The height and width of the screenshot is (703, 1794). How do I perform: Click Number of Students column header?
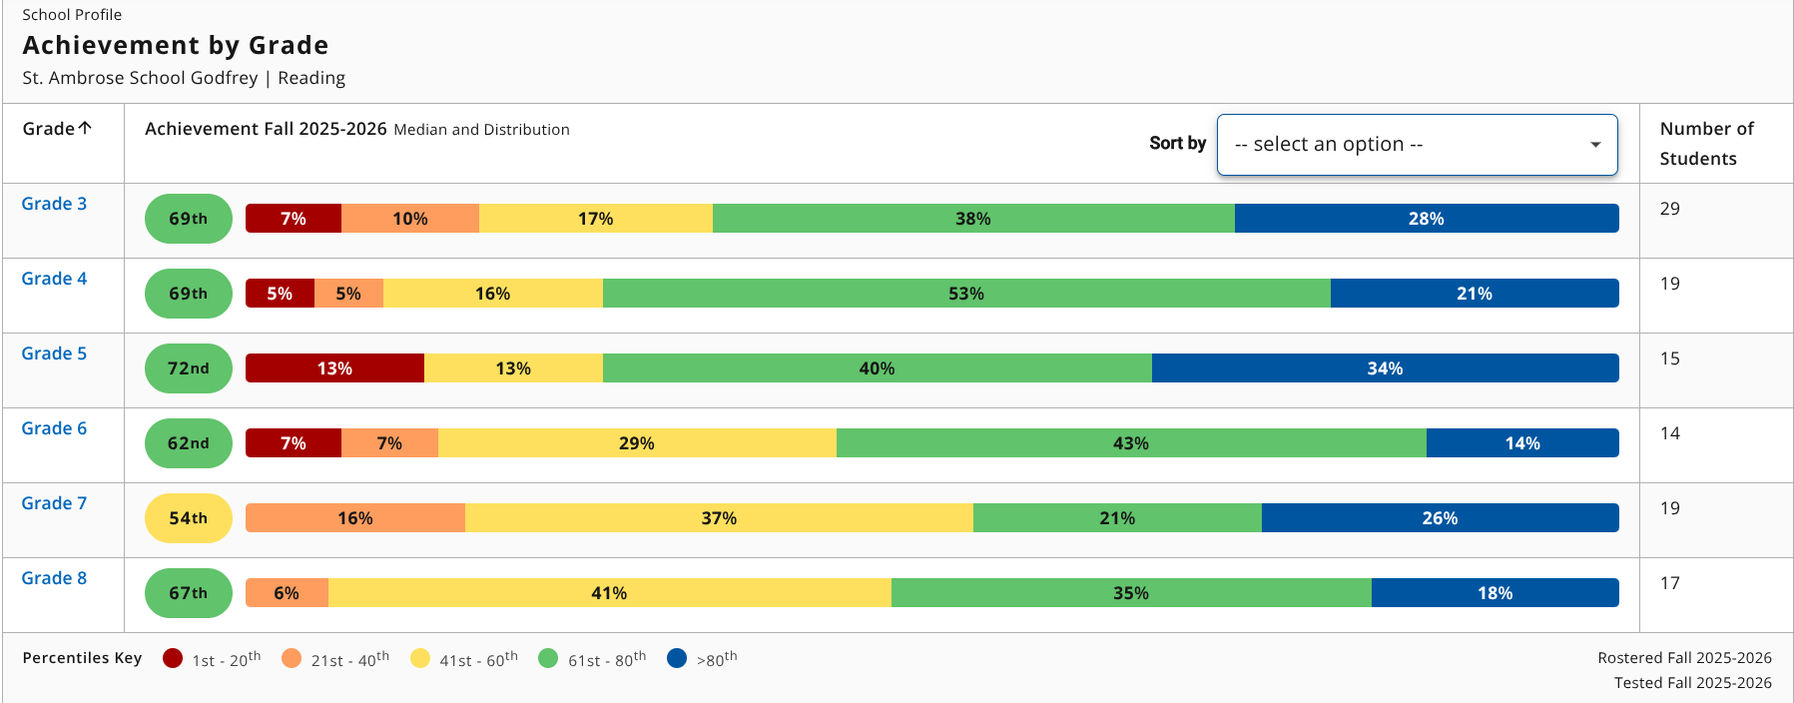pos(1705,144)
